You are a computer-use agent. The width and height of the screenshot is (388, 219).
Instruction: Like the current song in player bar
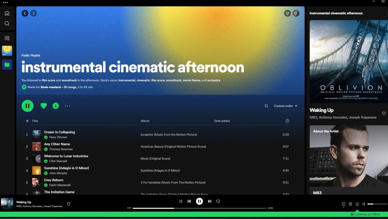click(x=69, y=204)
